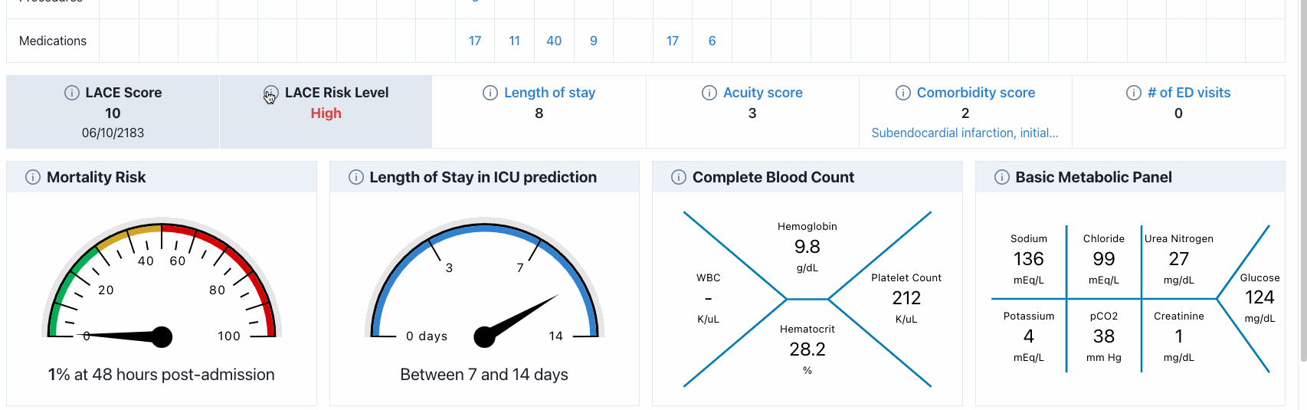
Task: Click info icon beside LACE Score
Action: click(72, 93)
